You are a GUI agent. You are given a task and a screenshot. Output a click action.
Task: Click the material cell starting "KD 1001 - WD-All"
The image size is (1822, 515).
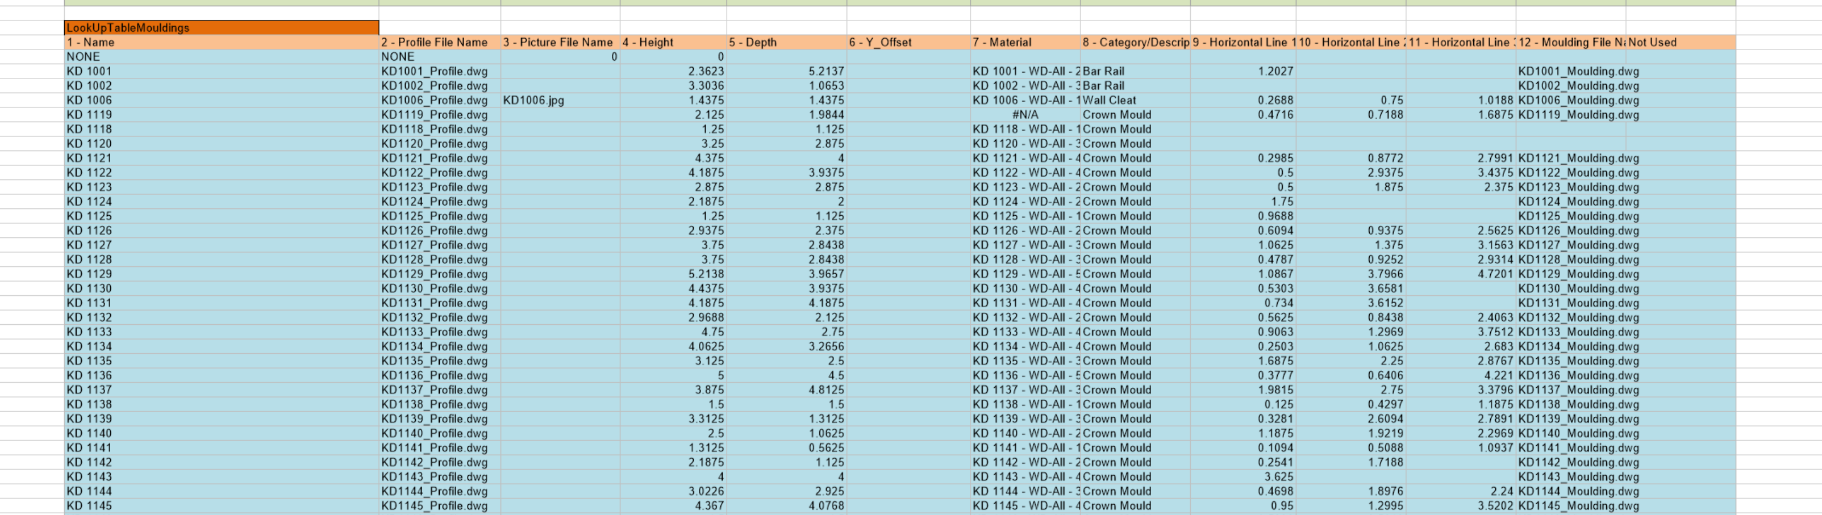1025,72
